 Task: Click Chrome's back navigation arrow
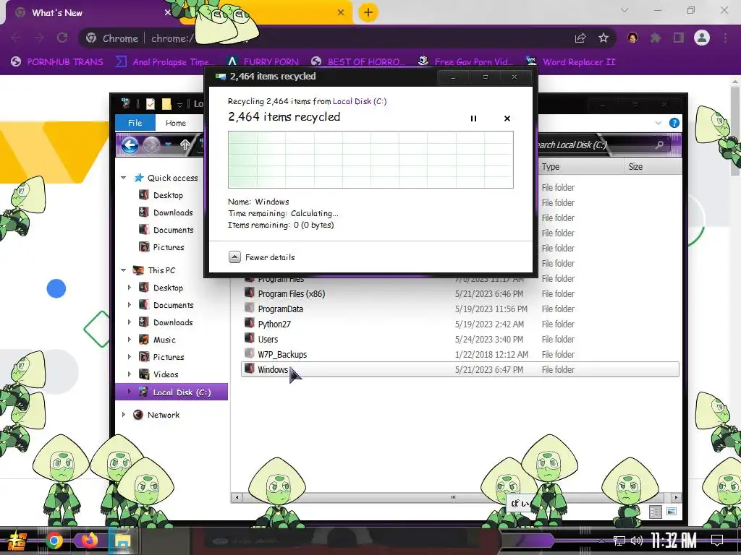point(16,38)
